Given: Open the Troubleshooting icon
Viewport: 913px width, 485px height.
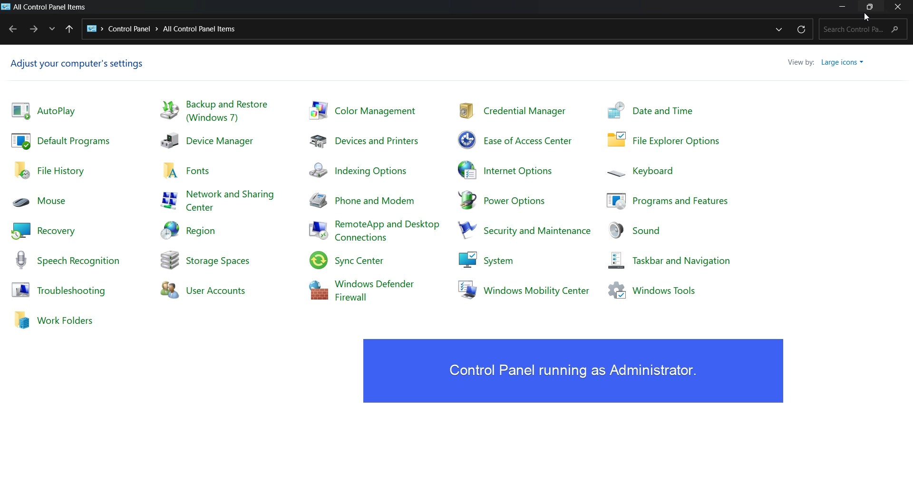Looking at the screenshot, I should pyautogui.click(x=20, y=291).
